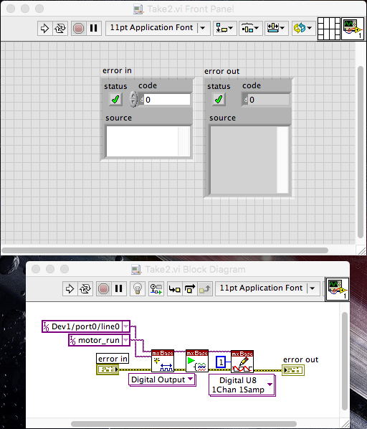Click the DAQmx Base Write VI node
This screenshot has height=429, width=367.
[x=242, y=362]
